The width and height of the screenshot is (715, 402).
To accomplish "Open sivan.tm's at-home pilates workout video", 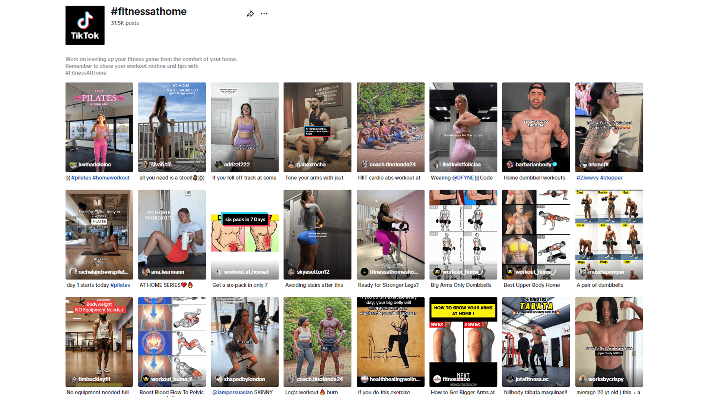I will 172,127.
